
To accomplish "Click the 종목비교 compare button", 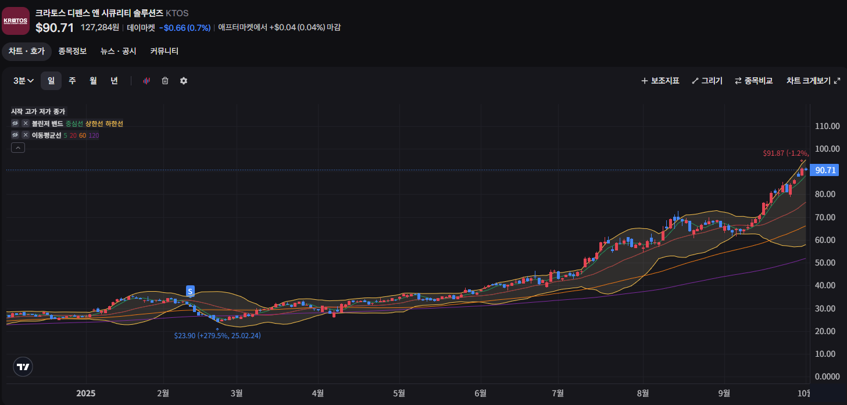I will click(753, 81).
